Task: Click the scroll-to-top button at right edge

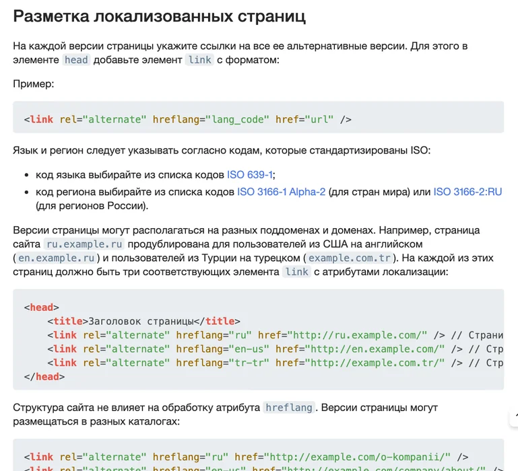Action: coord(515,416)
